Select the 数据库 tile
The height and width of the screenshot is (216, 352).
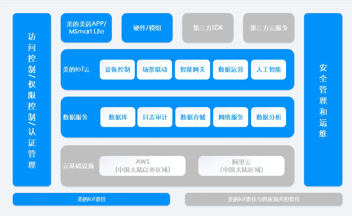(x=118, y=117)
